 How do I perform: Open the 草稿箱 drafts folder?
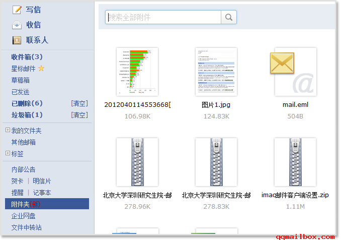tap(21, 80)
